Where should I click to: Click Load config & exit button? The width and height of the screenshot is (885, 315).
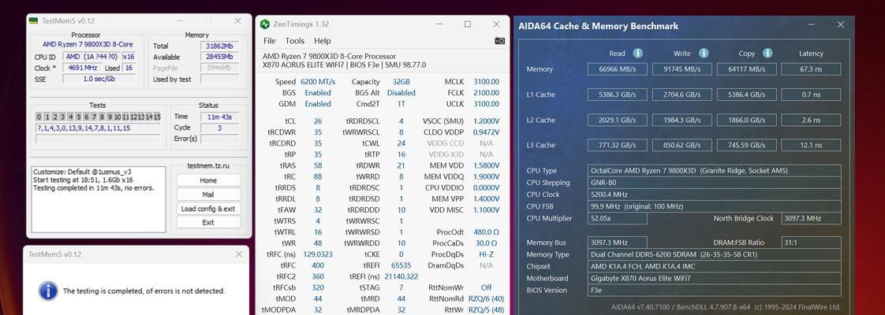click(208, 209)
